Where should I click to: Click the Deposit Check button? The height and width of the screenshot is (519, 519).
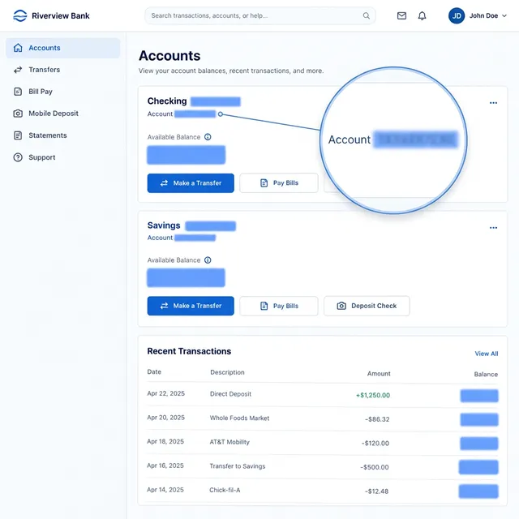367,306
